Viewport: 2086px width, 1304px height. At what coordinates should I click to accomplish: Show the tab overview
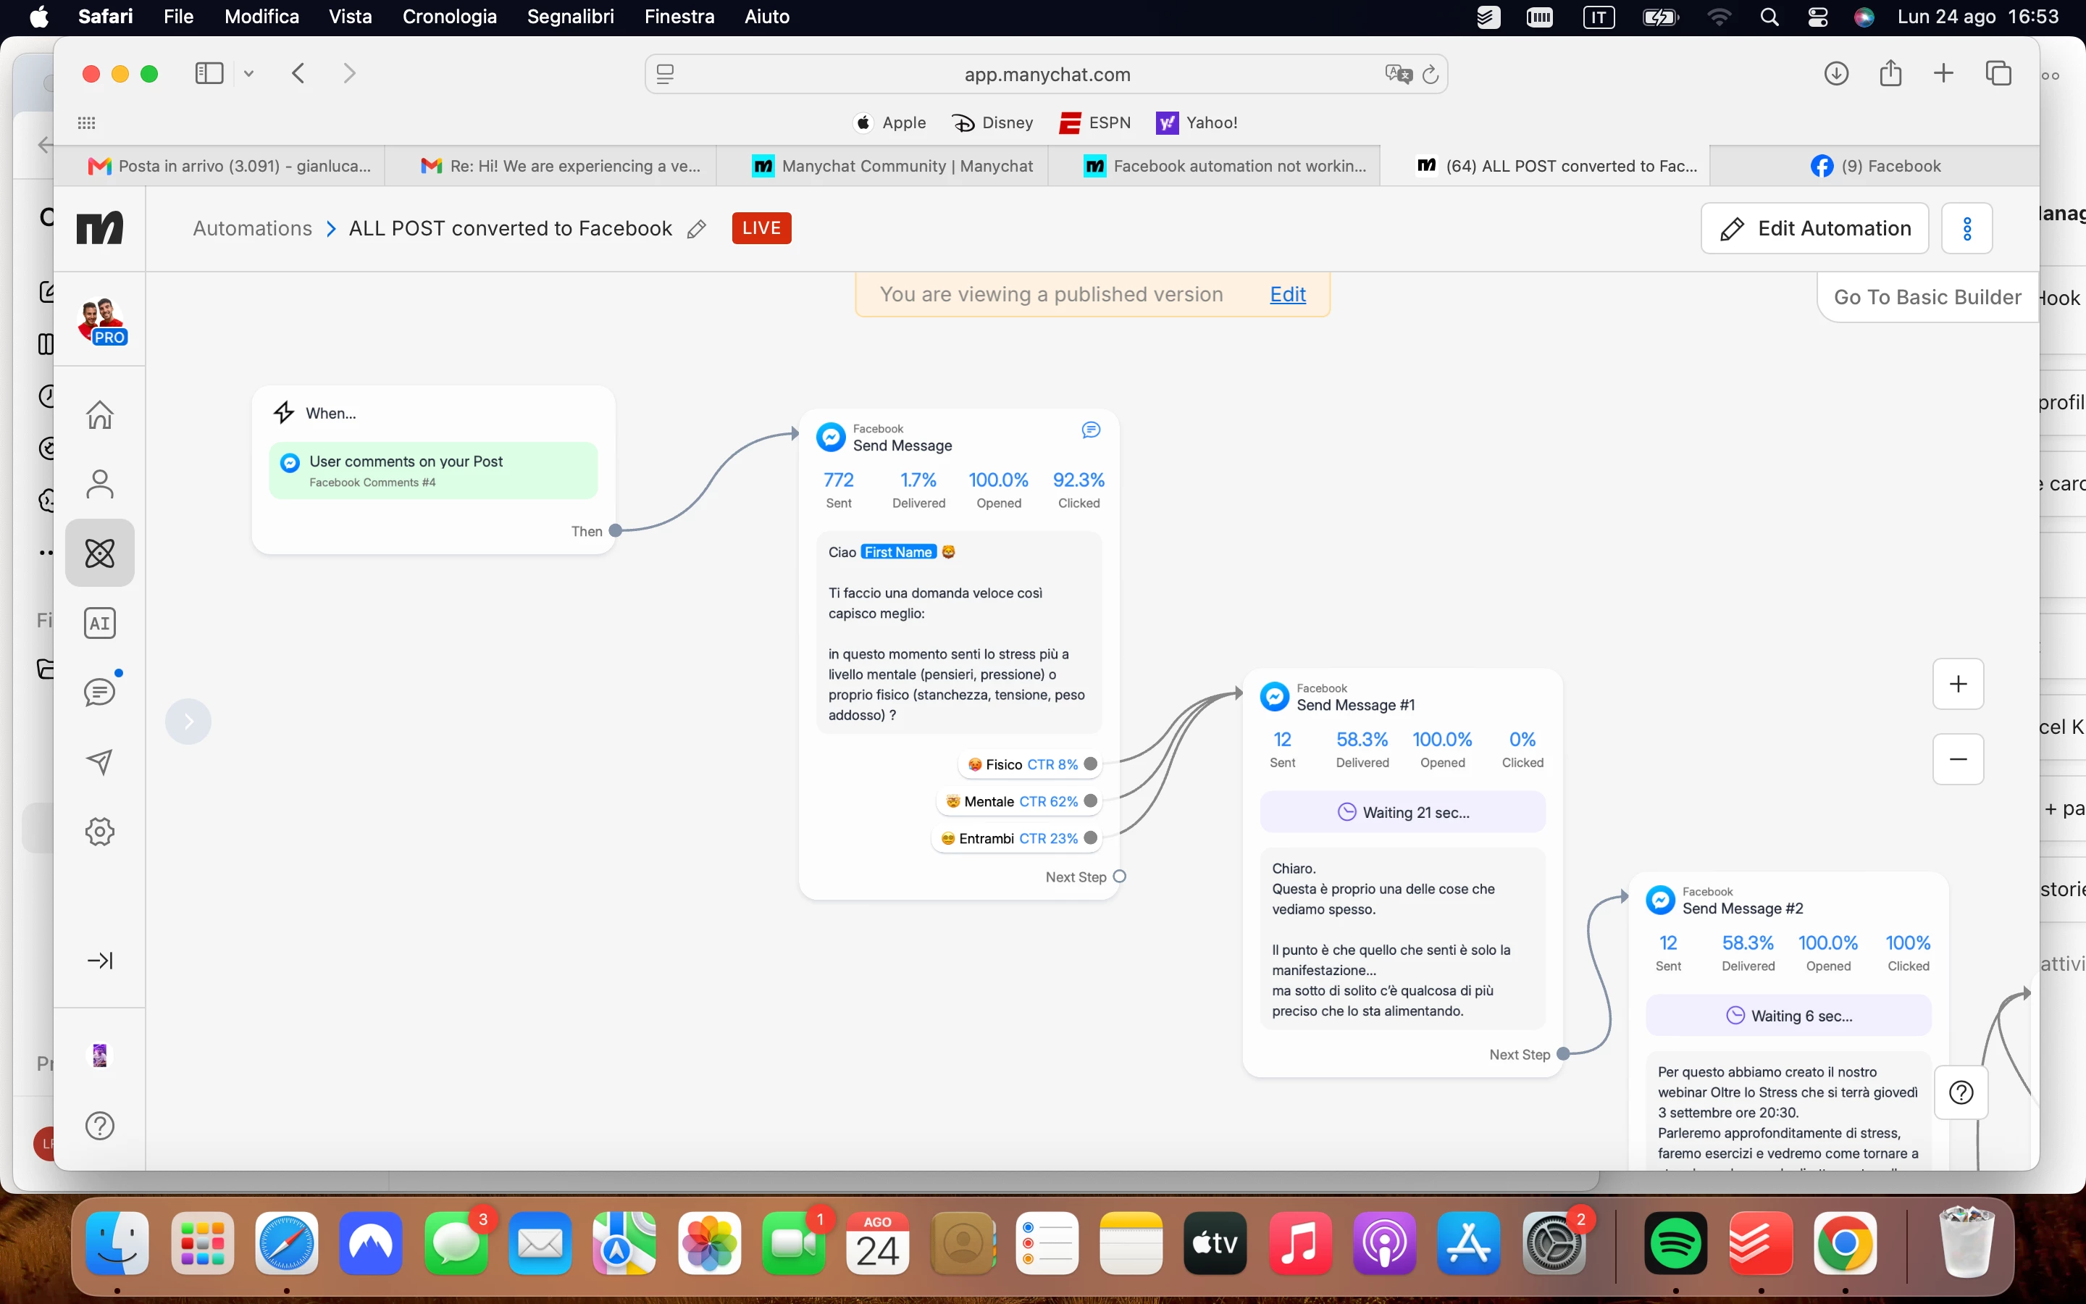(1998, 73)
